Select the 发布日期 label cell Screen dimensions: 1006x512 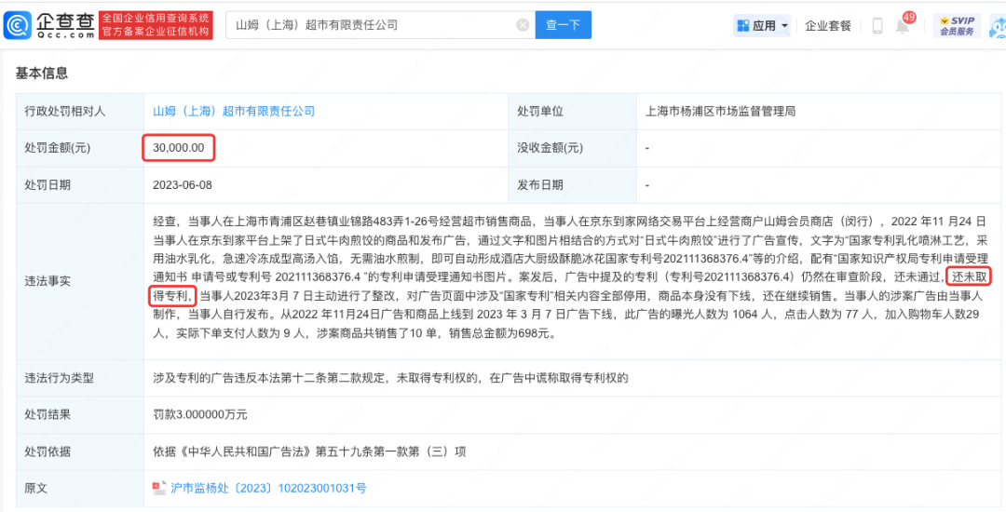pos(572,185)
